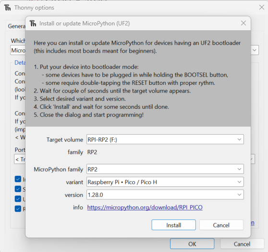
Task: Toggle the first checkbox in the options panel
Action: click(x=18, y=179)
